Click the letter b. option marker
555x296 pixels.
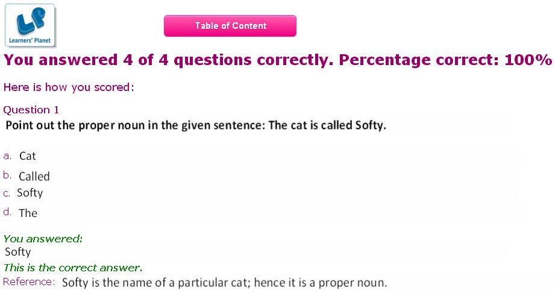pyautogui.click(x=7, y=175)
